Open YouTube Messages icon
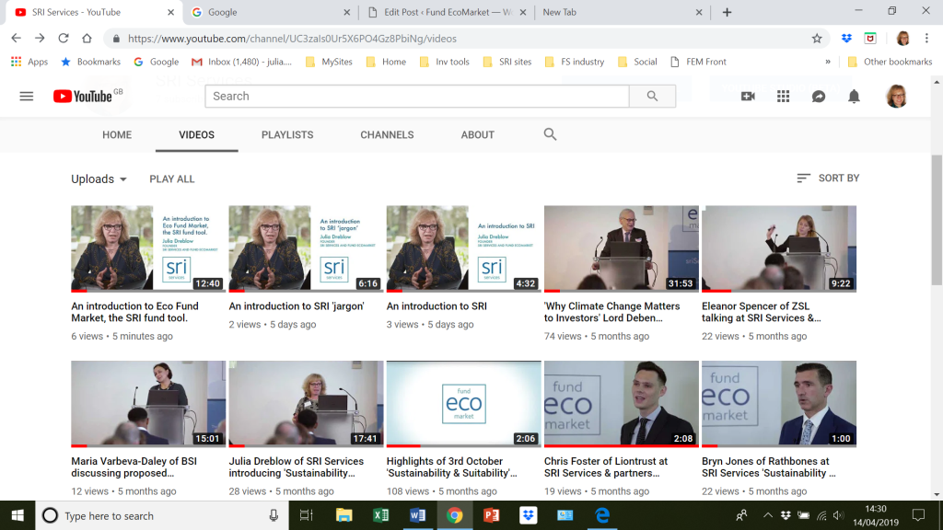The image size is (943, 530). click(x=819, y=96)
